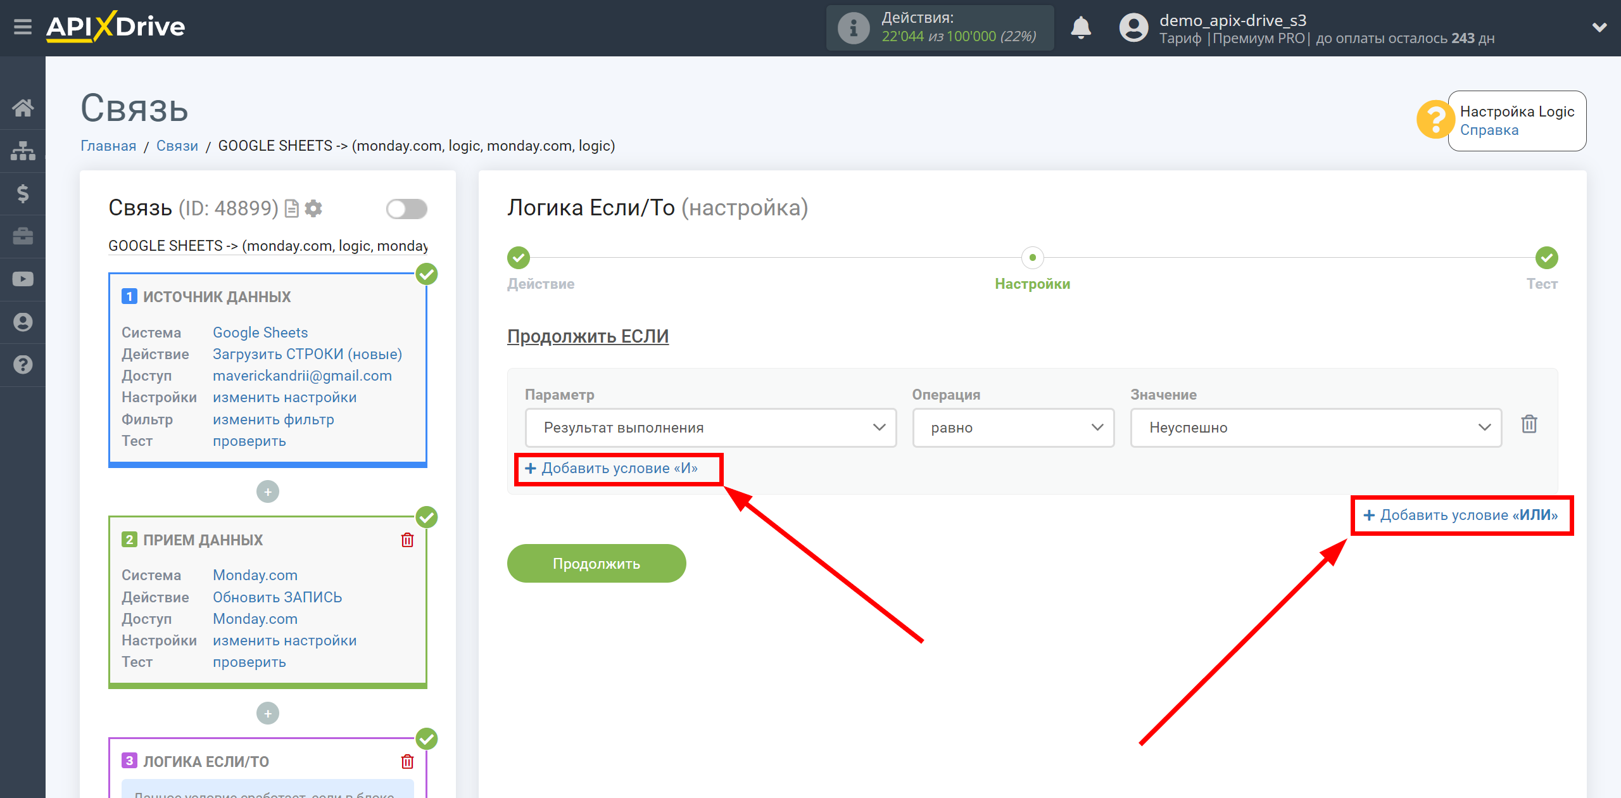This screenshot has height=798, width=1621.
Task: Click the Продолжить ЕСЛИ heading
Action: click(588, 336)
